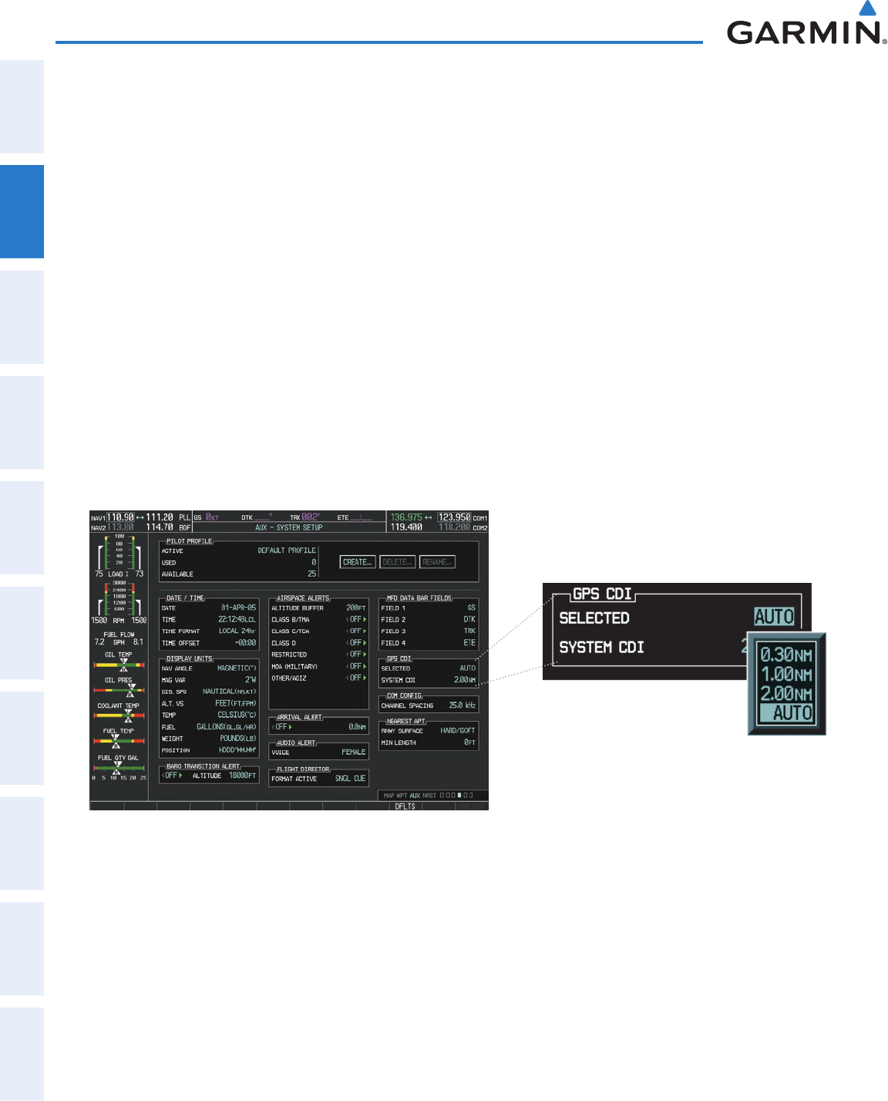Choose 0.30NM in the enlarged CDI list
The width and height of the screenshot is (888, 1101).
(785, 655)
